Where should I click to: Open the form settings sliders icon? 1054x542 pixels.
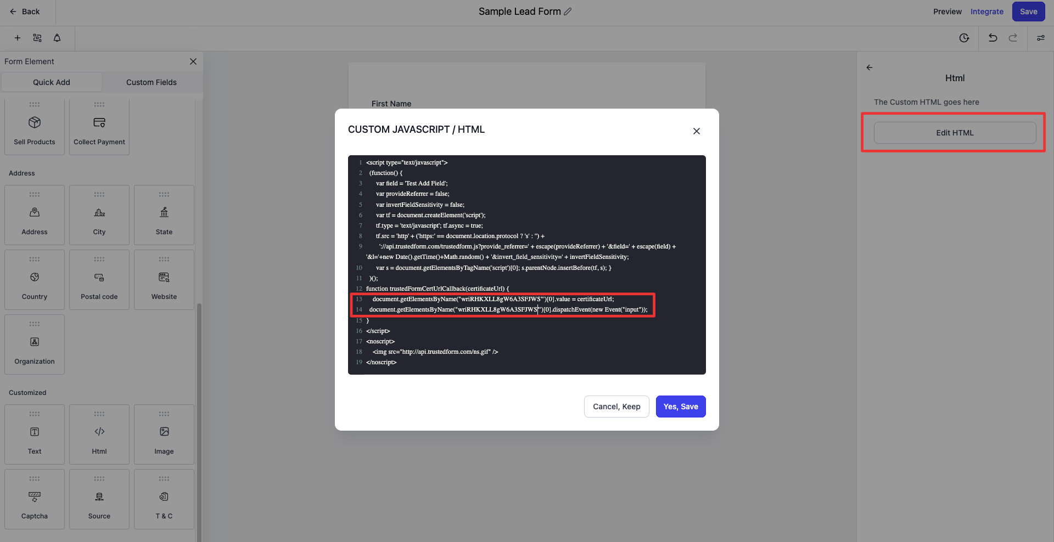tap(1040, 38)
